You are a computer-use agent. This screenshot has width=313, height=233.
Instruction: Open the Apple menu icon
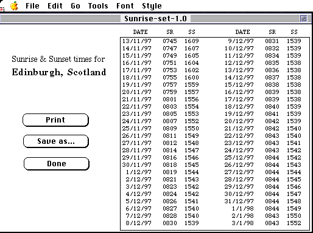pyautogui.click(x=14, y=5)
